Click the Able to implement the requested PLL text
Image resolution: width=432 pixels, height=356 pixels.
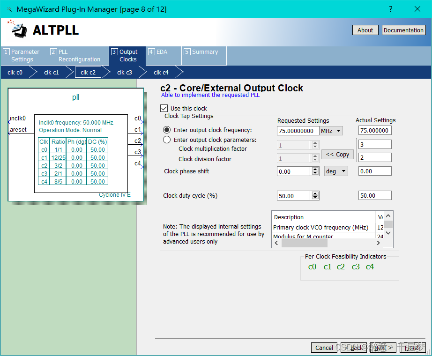tap(210, 95)
